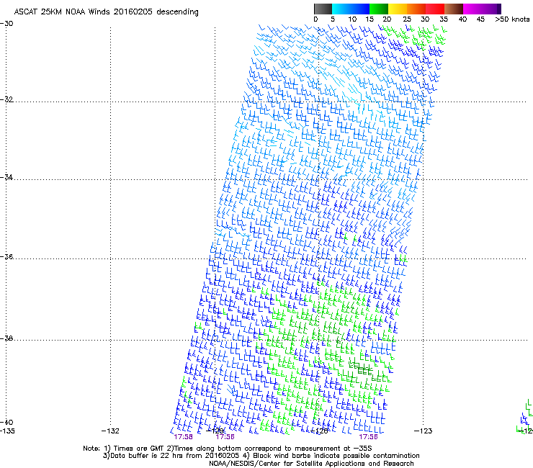This screenshot has height=468, width=533.
Task: Click the '>50 knots' legend label
Action: coord(512,19)
